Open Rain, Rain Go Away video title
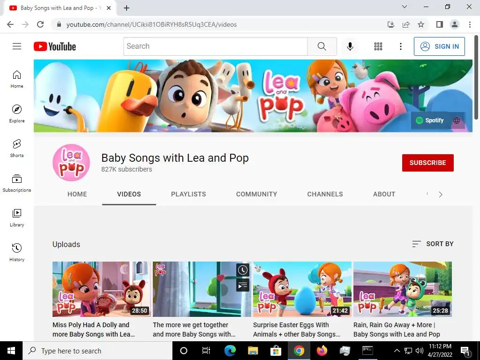 pyautogui.click(x=397, y=330)
